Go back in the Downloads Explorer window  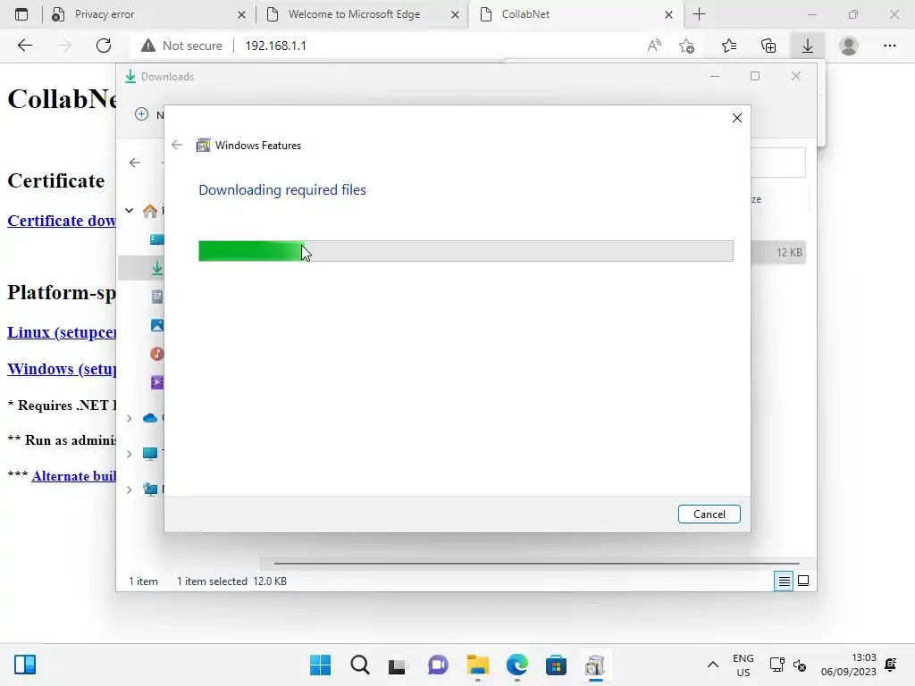click(135, 163)
